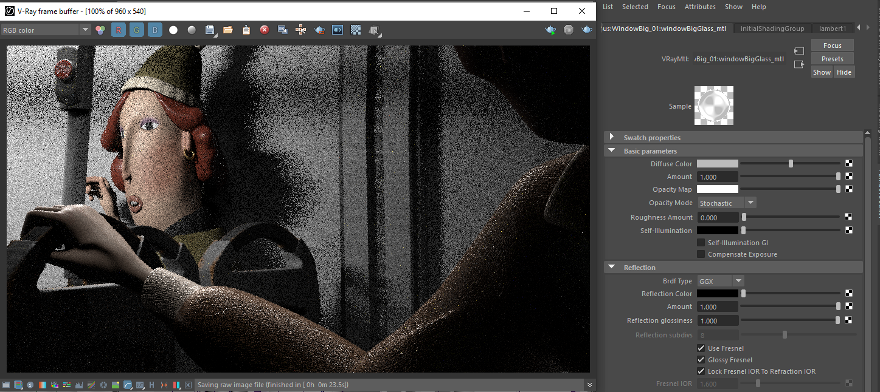Open the Show menu

pyautogui.click(x=733, y=7)
